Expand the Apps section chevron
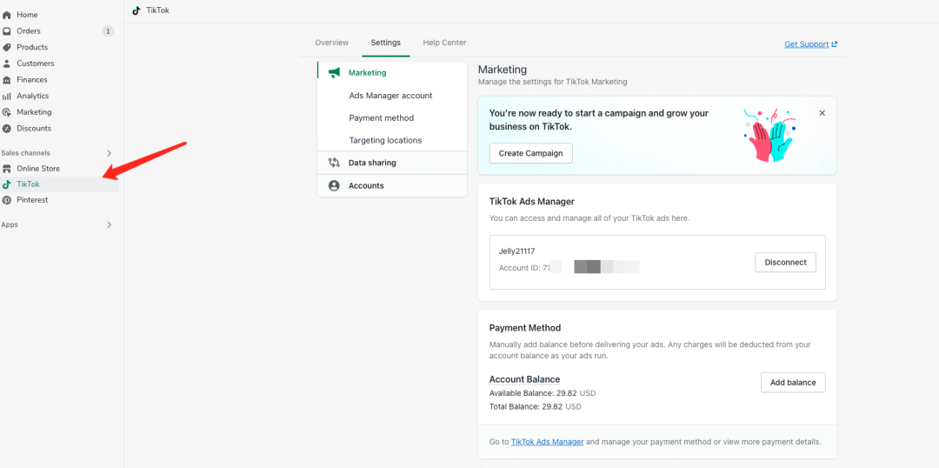The width and height of the screenshot is (939, 468). tap(109, 224)
